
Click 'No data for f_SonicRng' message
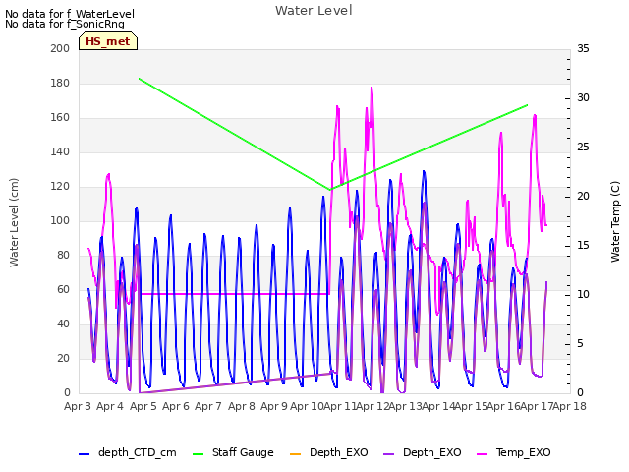[65, 24]
